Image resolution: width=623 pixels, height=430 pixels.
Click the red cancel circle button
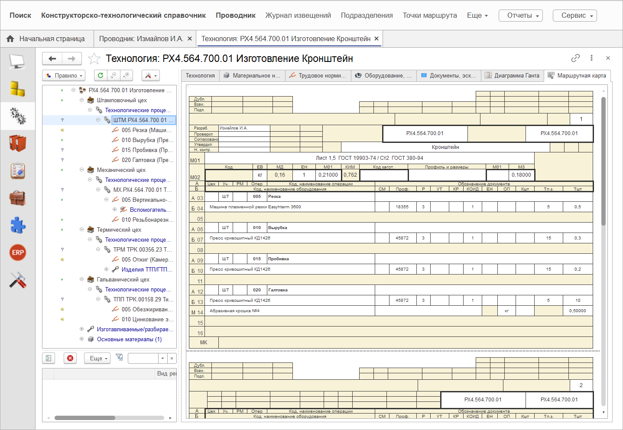point(70,358)
